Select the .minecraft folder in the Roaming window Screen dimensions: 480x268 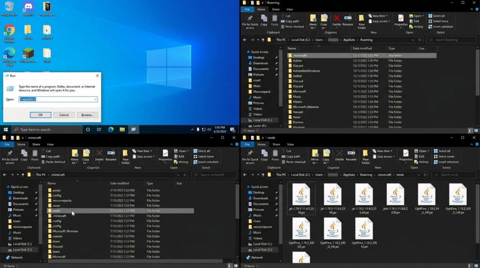pos(362,55)
